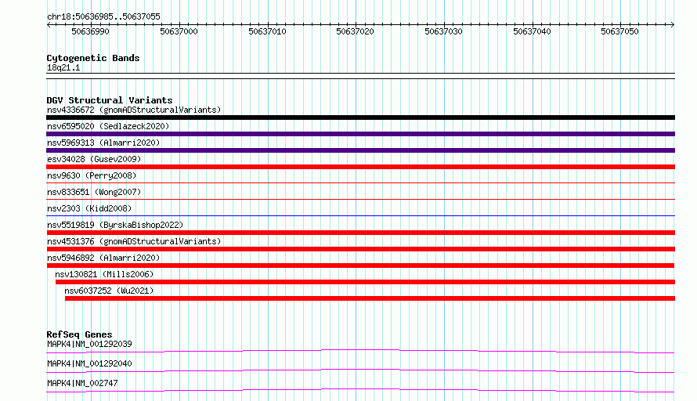Click the MAPK4|NM_001292040 magenta gene line
Viewport: 697px width, 401px height.
[x=360, y=370]
